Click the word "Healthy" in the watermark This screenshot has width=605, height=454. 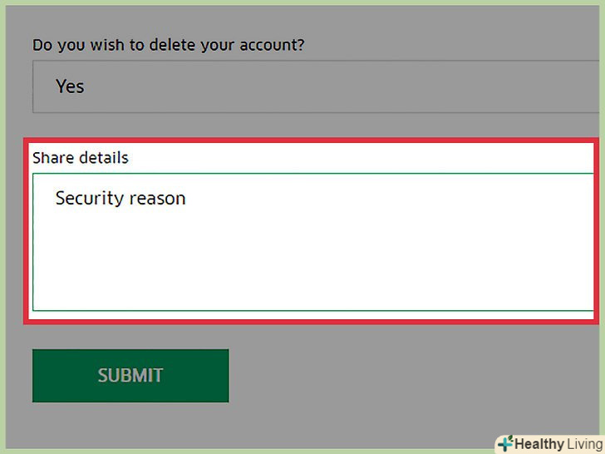538,444
